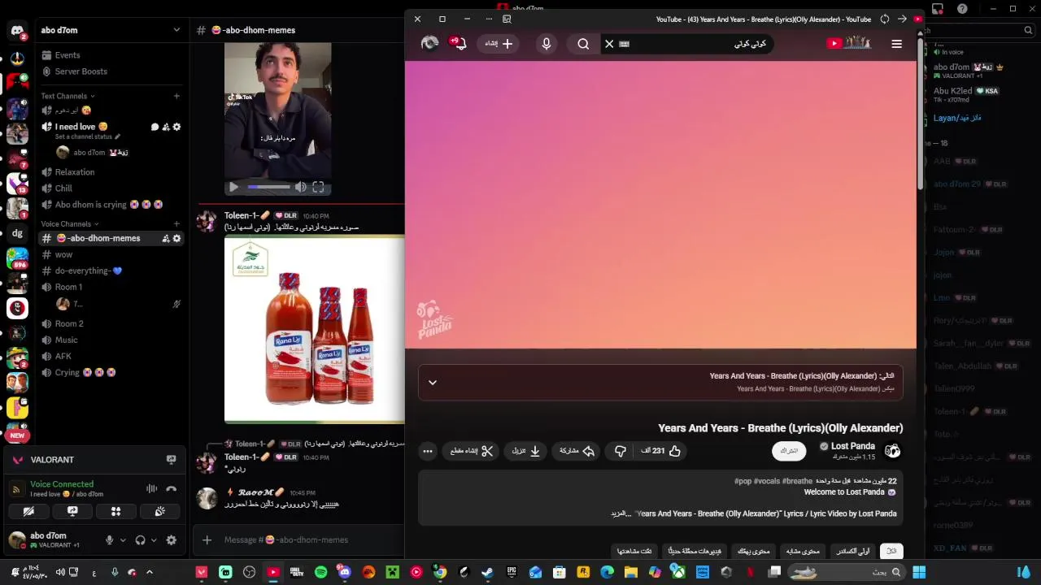Open more actions ellipsis under video
Screen dimensions: 1041x585
[428, 451]
